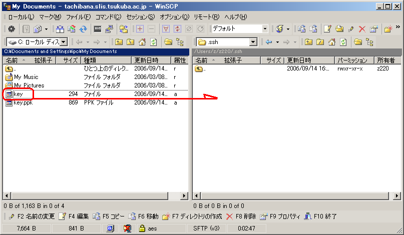The image size is (404, 235).
Task: Click remote panel blue Back arrow
Action: 269,42
